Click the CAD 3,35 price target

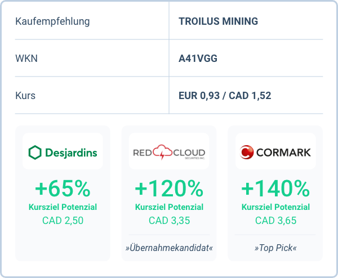[x=169, y=221]
